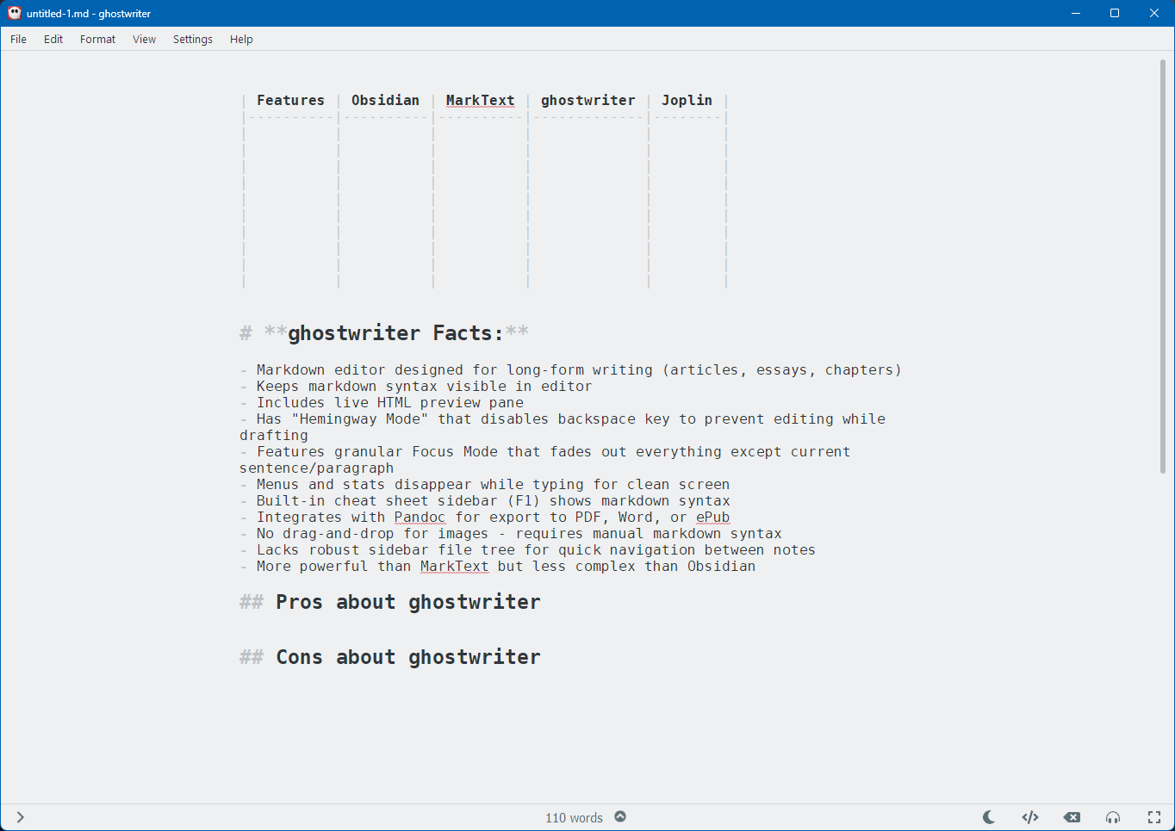Click the MarkText table header
The image size is (1175, 831).
coord(480,100)
